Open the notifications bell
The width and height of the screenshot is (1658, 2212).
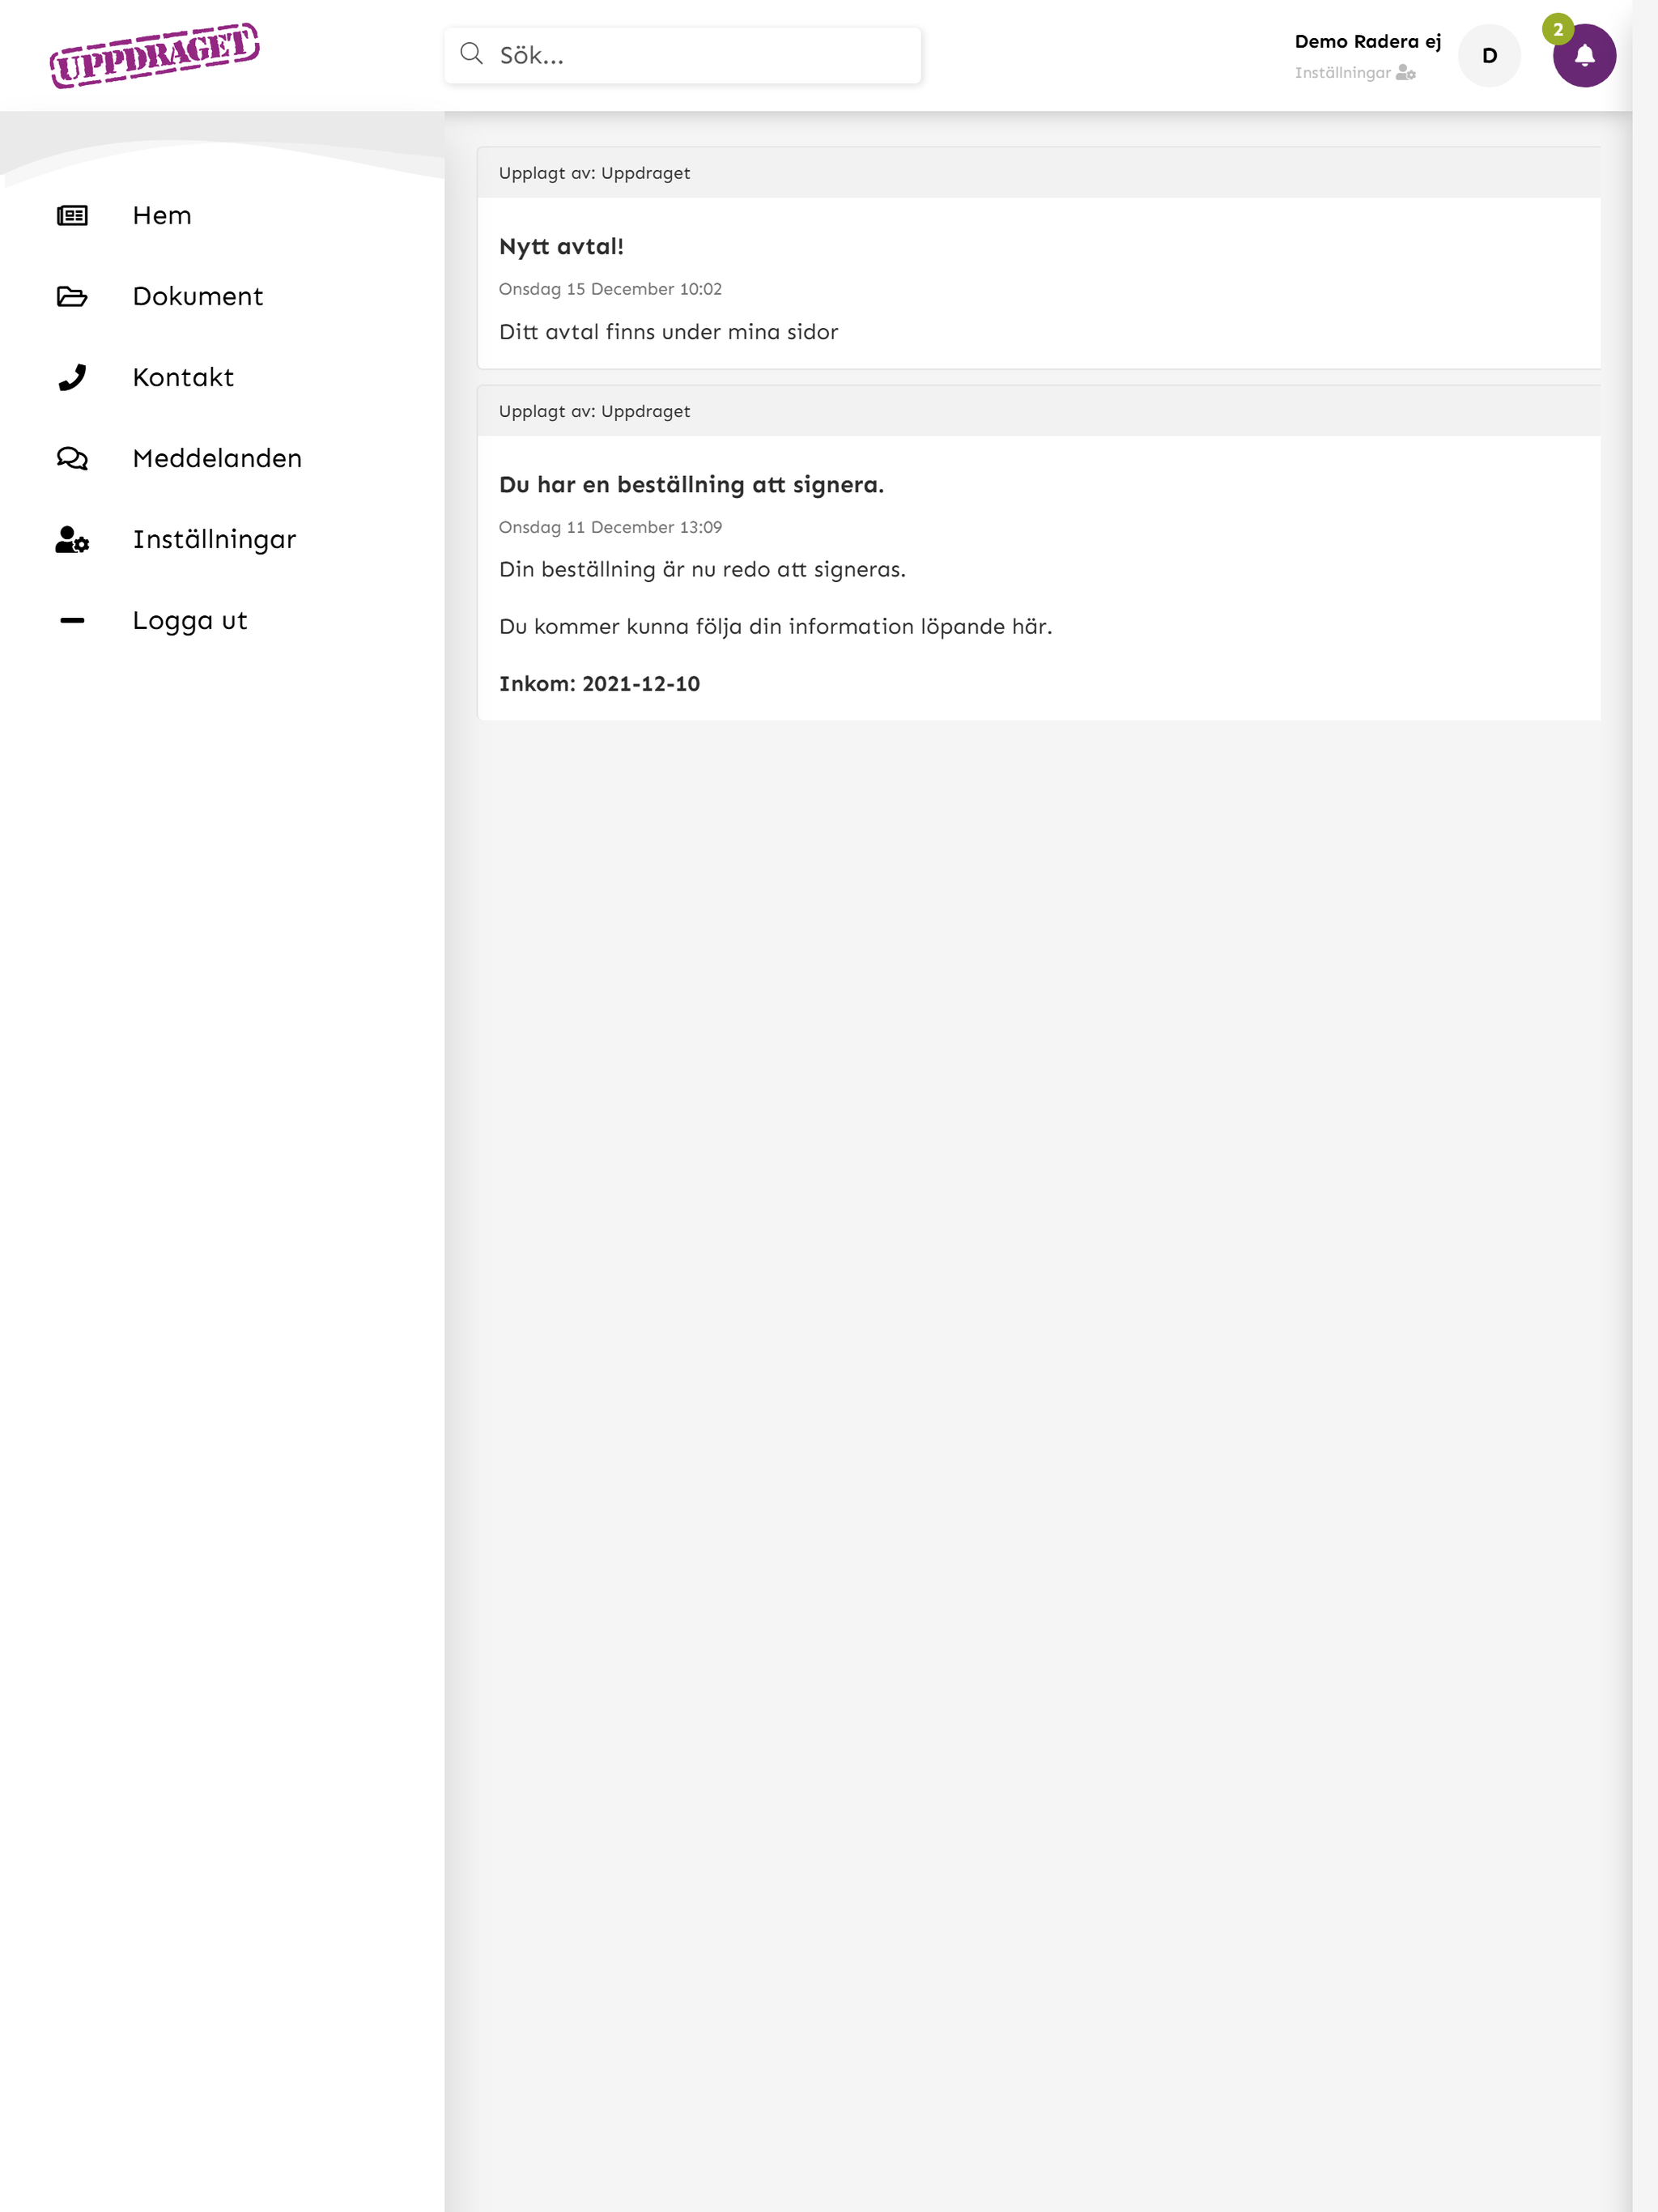coord(1584,56)
